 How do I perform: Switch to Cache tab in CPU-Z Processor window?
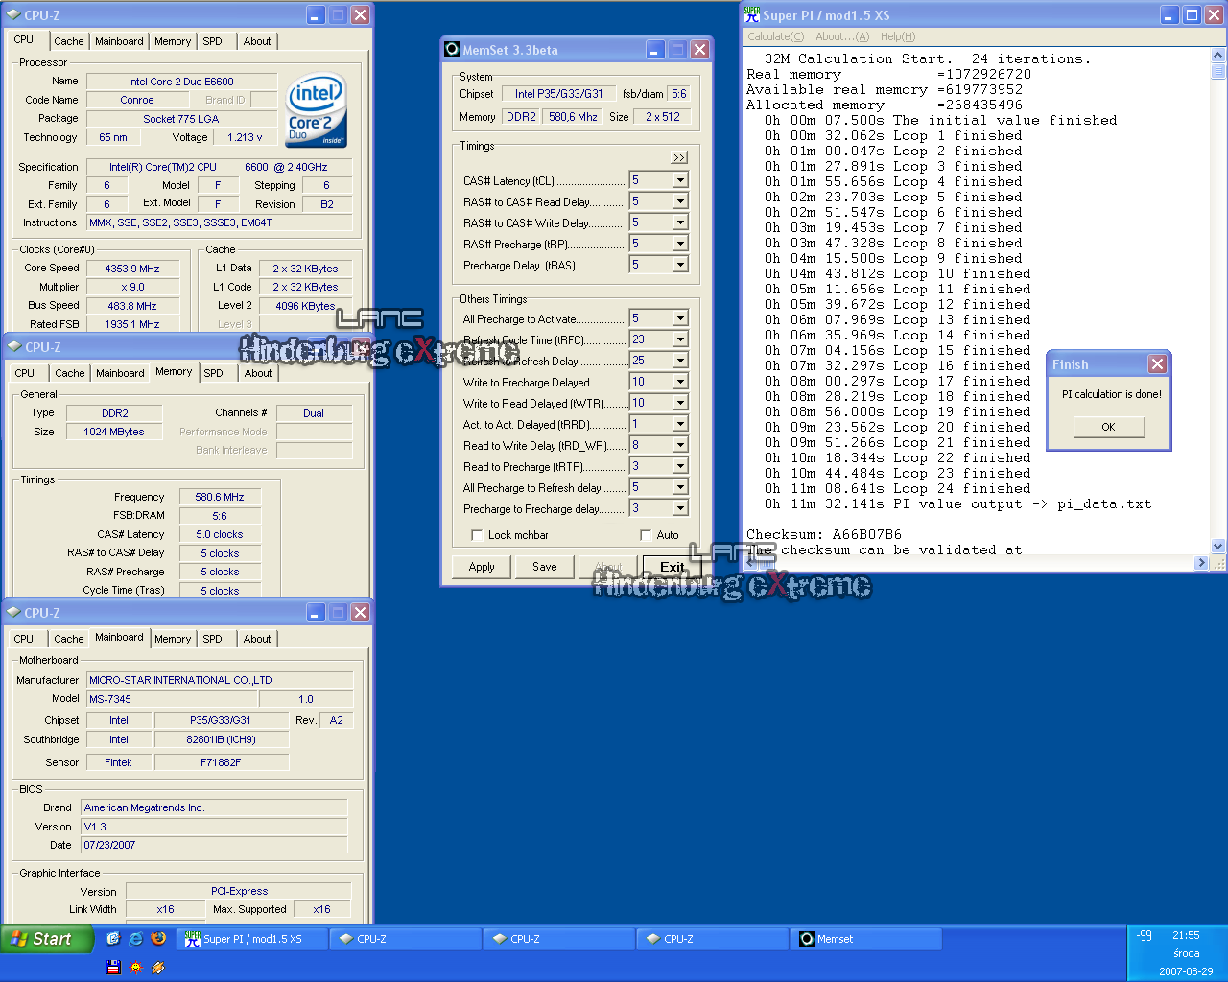tap(69, 41)
